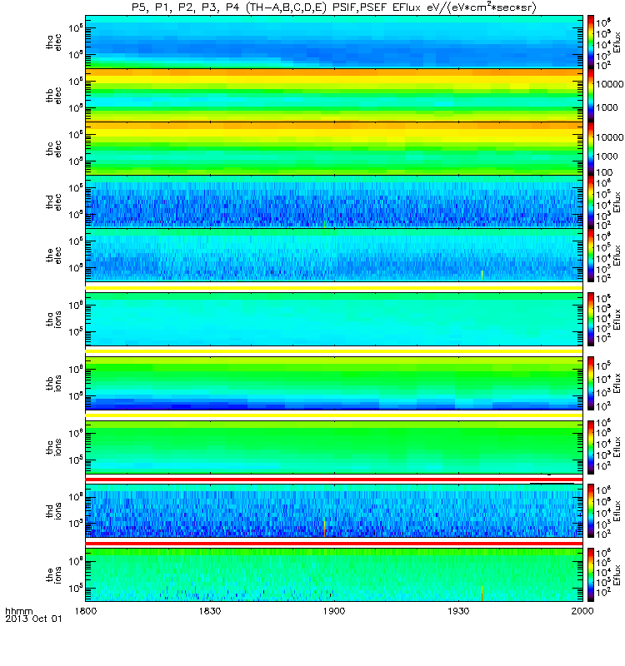
Task: Click the yellow status bar above thb ions
Action: (x=334, y=351)
